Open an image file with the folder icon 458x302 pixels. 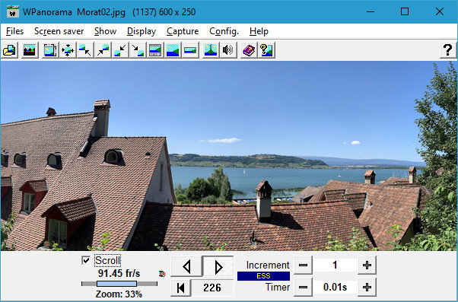pyautogui.click(x=10, y=50)
